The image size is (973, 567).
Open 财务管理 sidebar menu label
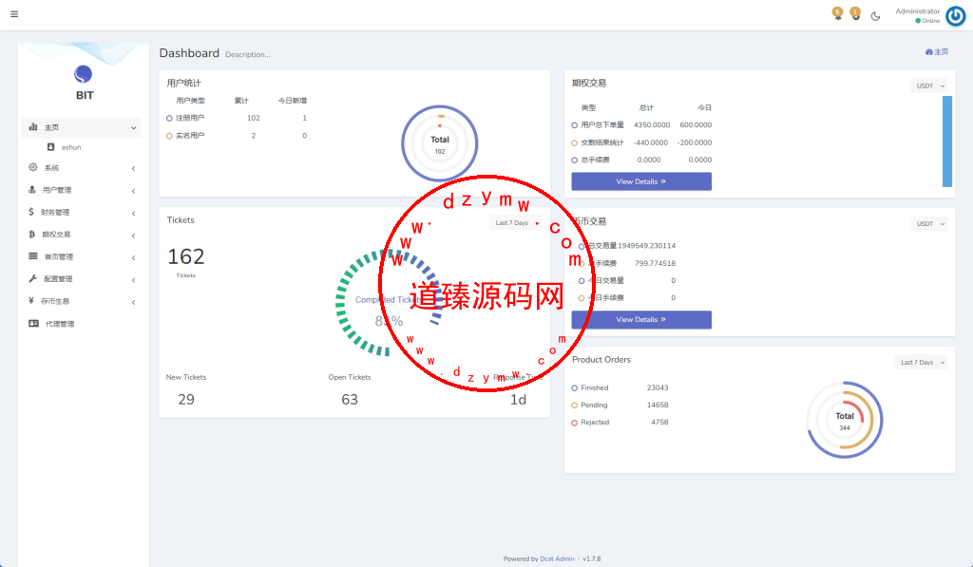[55, 212]
